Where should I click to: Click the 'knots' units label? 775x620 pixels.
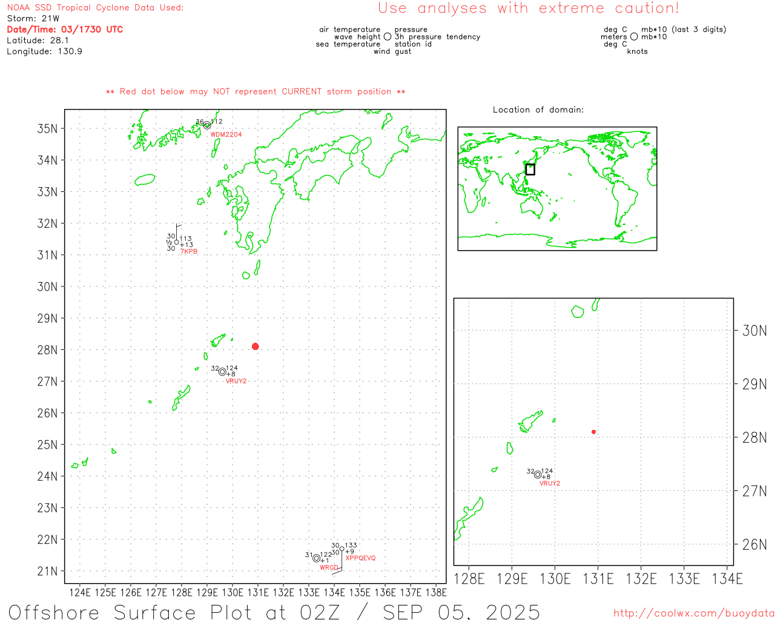[638, 51]
